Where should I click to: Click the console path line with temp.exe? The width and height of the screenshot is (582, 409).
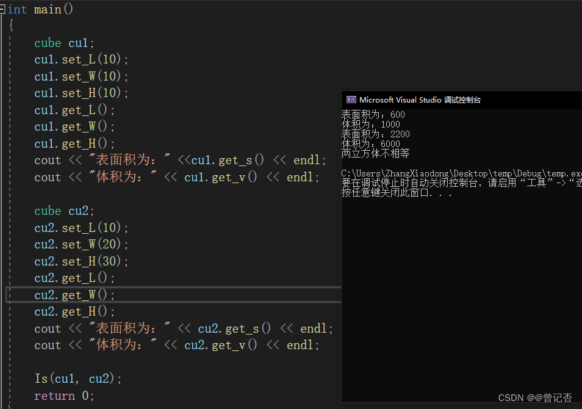tap(461, 173)
